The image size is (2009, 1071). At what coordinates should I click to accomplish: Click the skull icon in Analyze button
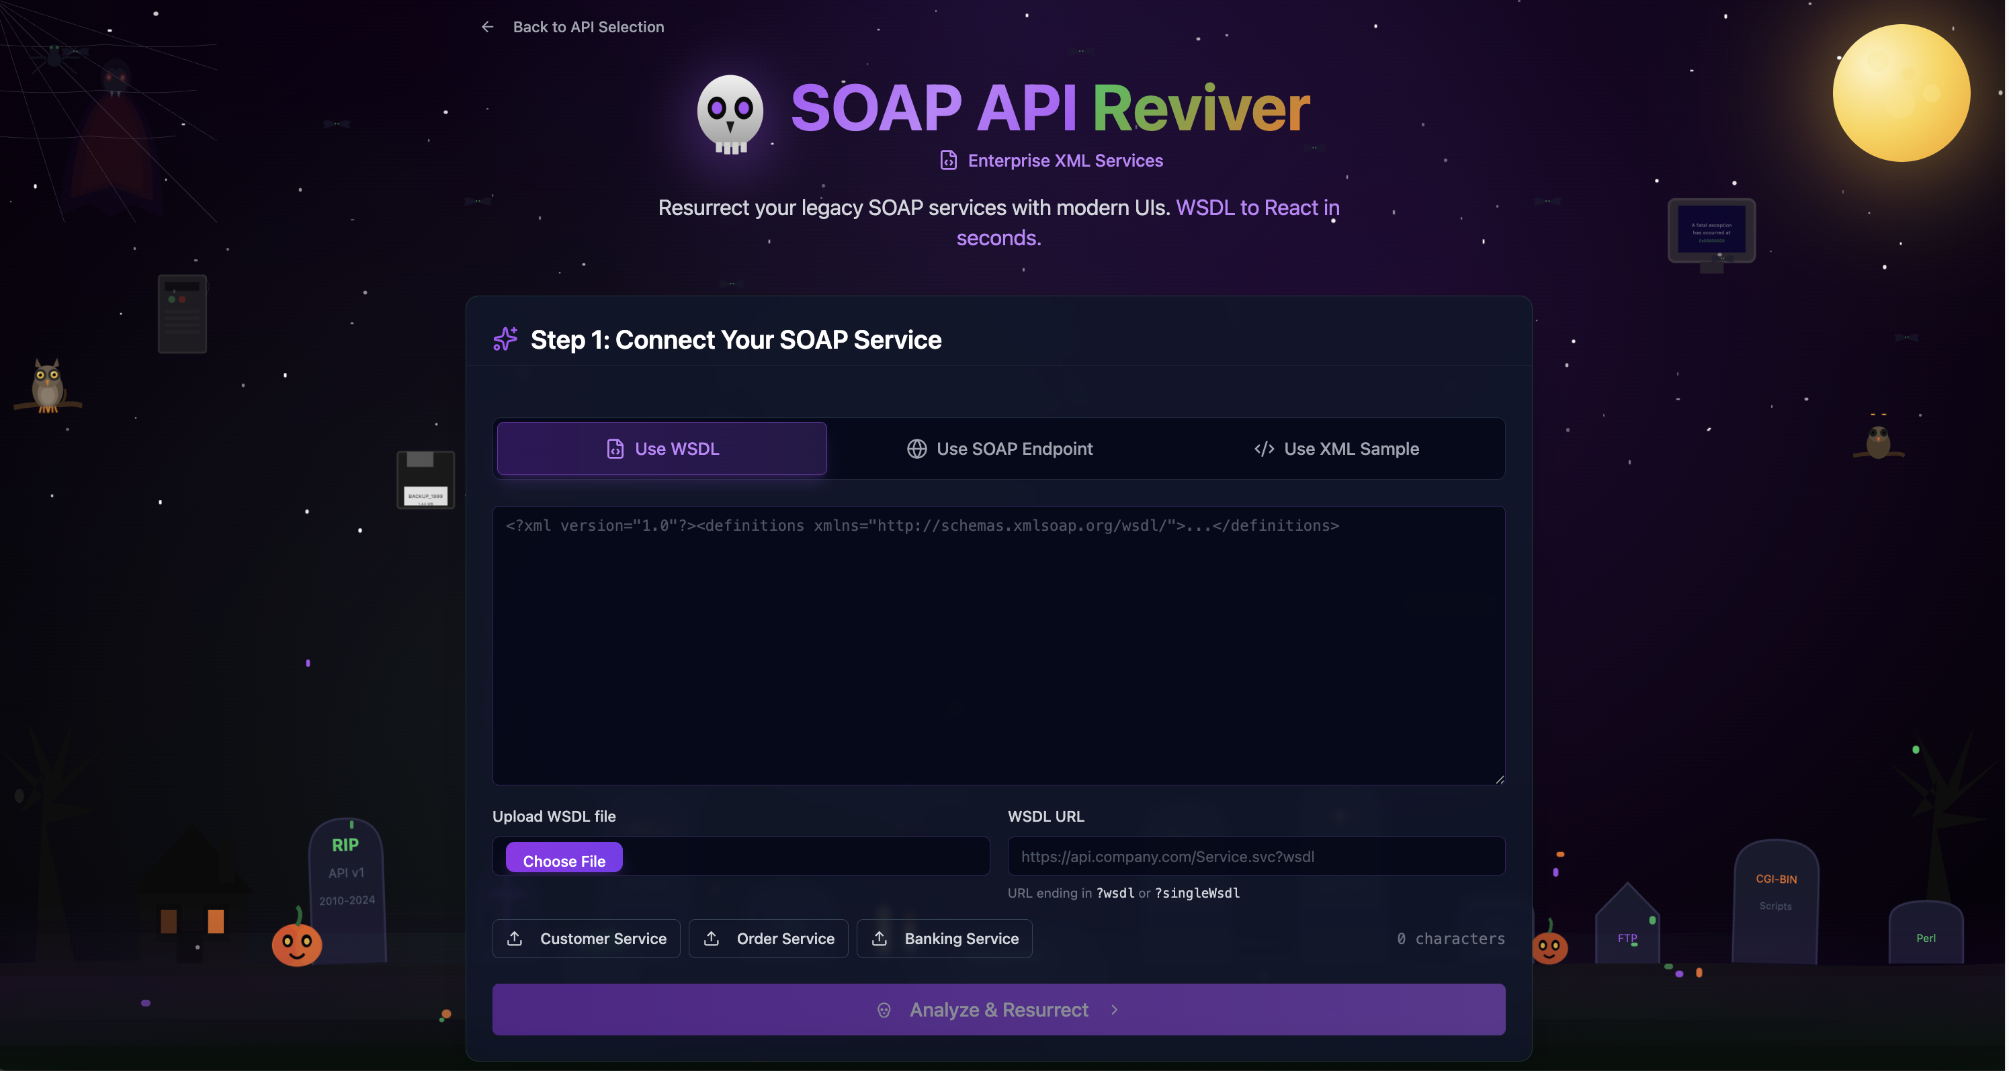click(x=884, y=1010)
